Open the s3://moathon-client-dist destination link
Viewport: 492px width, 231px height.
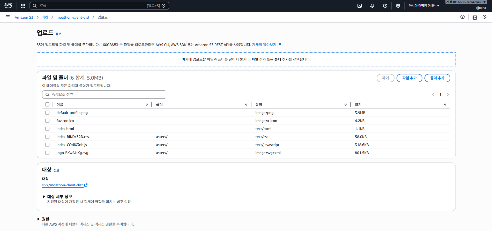pos(63,185)
